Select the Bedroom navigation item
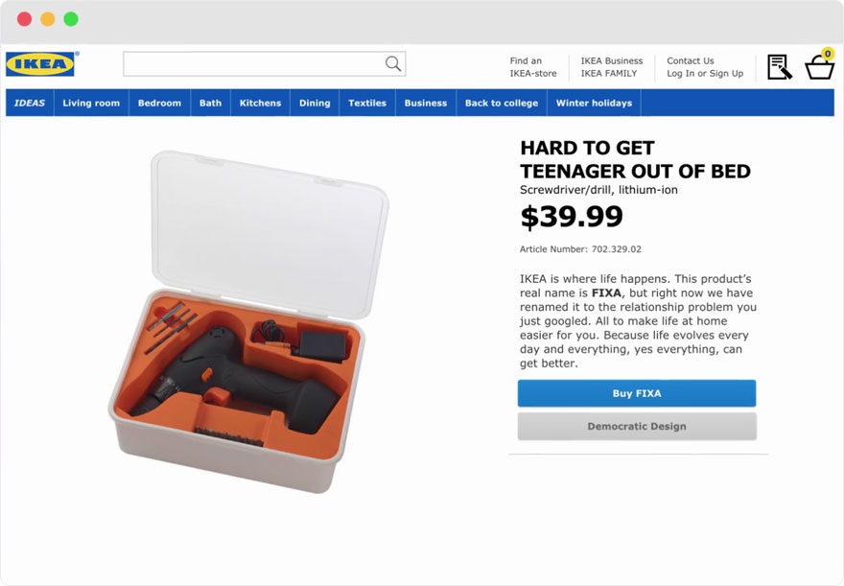This screenshot has width=844, height=586. click(159, 103)
